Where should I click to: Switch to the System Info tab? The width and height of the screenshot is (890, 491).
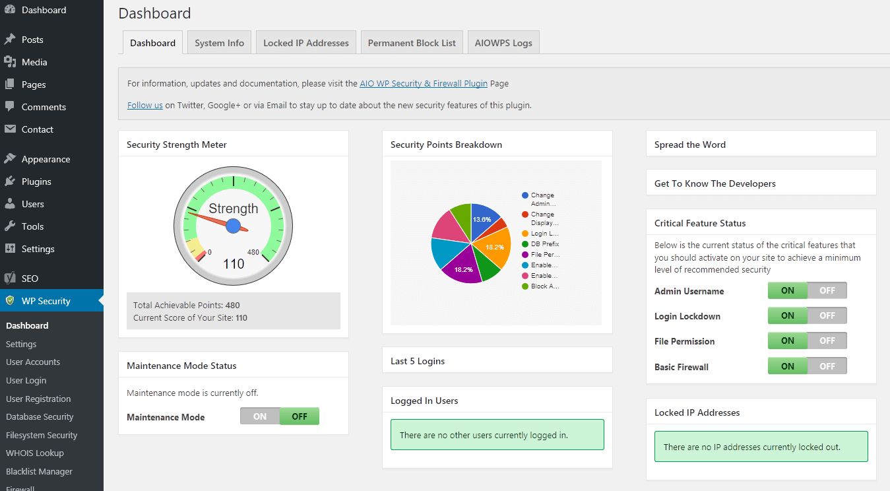pyautogui.click(x=218, y=42)
